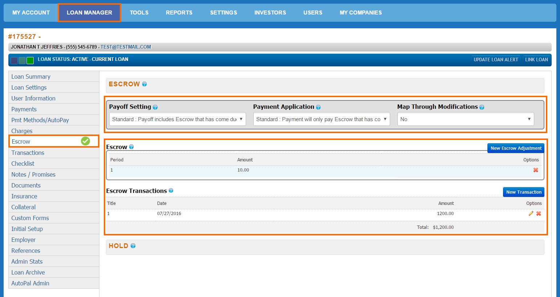Click the green loan status square
Screen dimensions: 560x297
pos(30,61)
